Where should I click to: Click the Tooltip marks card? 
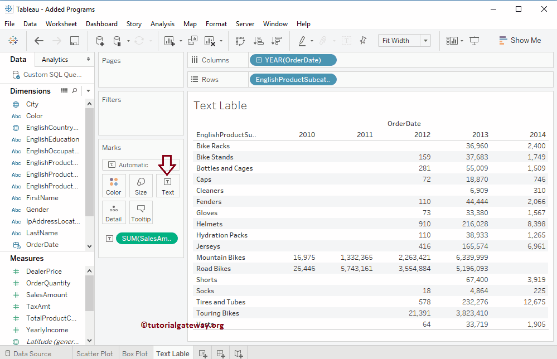point(141,212)
